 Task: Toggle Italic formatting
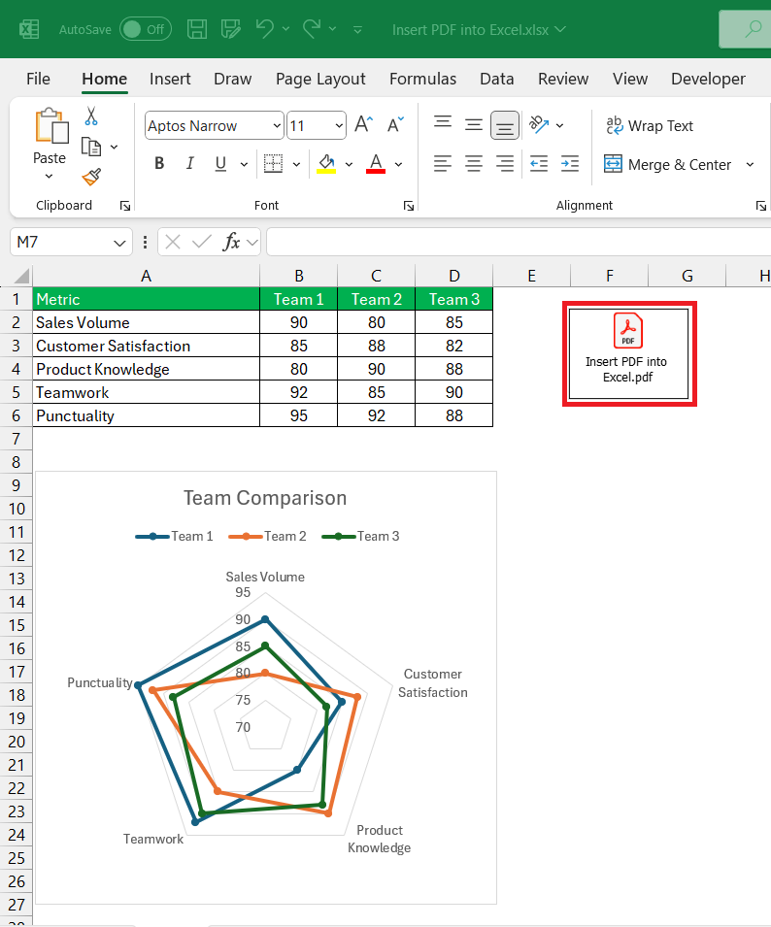pos(189,164)
